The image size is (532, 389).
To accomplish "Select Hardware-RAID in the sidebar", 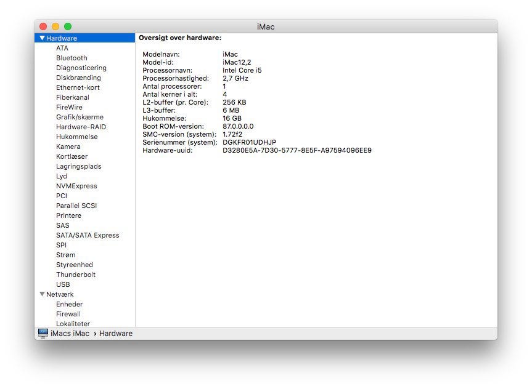I will coord(81,127).
